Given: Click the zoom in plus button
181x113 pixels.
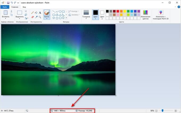Looking at the screenshot, I should pos(176,110).
